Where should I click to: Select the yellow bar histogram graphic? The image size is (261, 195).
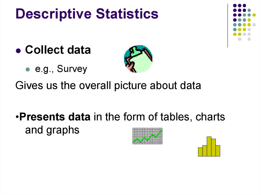pos(209,146)
